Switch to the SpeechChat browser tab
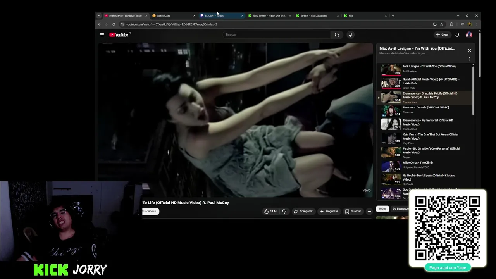The width and height of the screenshot is (496, 279). pos(174,16)
